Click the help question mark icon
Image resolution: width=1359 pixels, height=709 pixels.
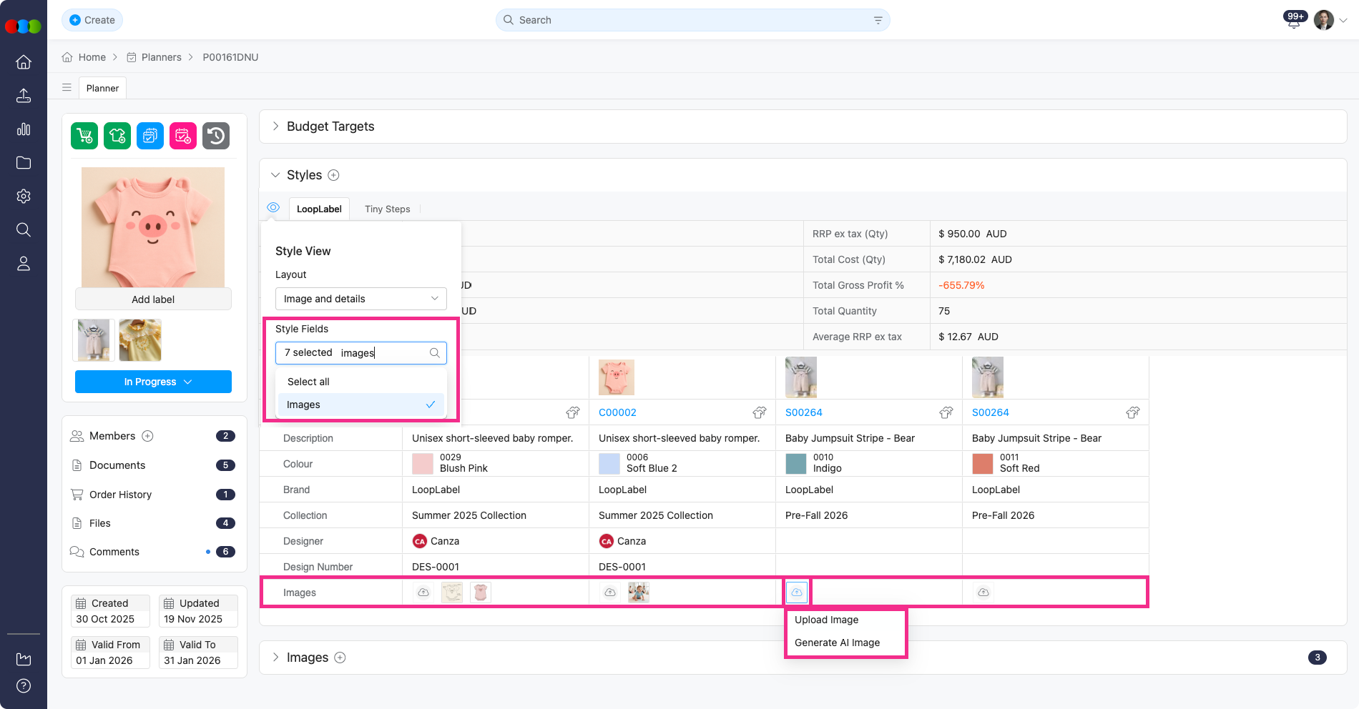tap(24, 686)
